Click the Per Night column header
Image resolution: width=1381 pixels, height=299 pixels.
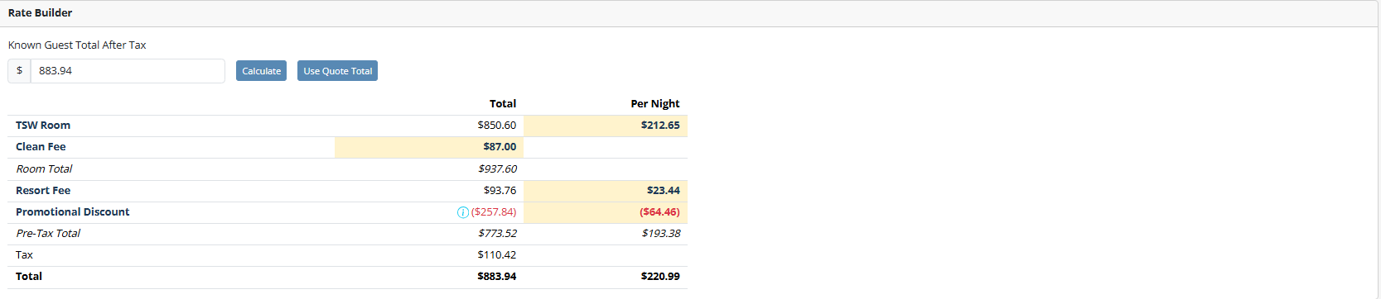point(655,104)
